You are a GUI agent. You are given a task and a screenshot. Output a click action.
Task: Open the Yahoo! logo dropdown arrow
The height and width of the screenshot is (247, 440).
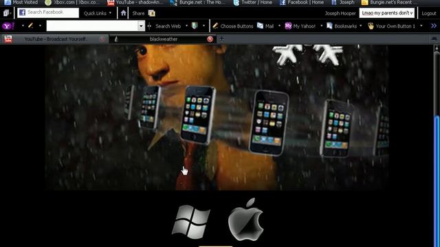coord(23,26)
